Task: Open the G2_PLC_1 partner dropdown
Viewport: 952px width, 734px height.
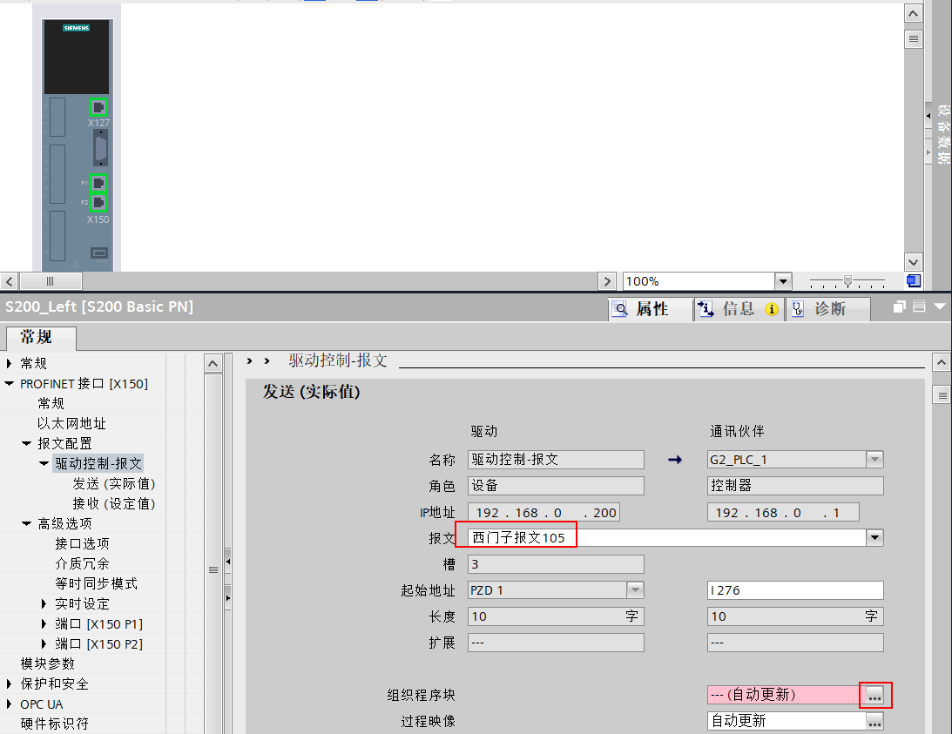Action: [874, 460]
